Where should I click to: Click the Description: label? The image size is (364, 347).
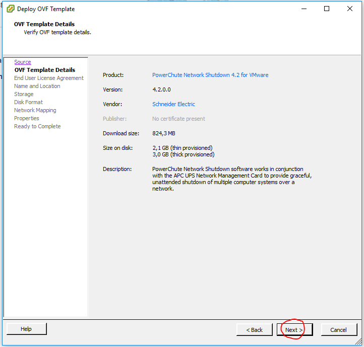[x=117, y=169]
